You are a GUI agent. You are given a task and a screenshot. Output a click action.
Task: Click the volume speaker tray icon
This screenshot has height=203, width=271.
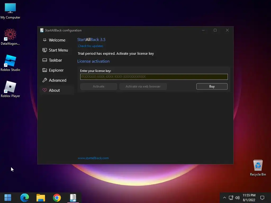pyautogui.click(x=237, y=198)
